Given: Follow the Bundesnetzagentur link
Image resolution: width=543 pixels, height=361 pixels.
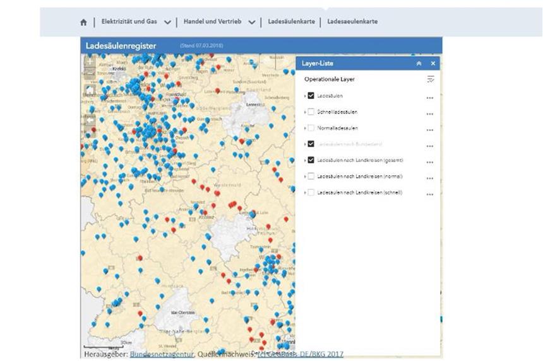Looking at the screenshot, I should [x=162, y=354].
